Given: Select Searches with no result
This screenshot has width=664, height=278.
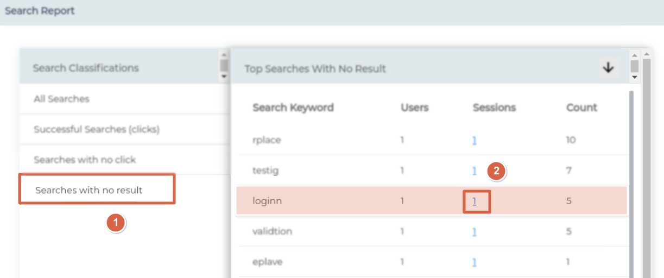Looking at the screenshot, I should (89, 190).
